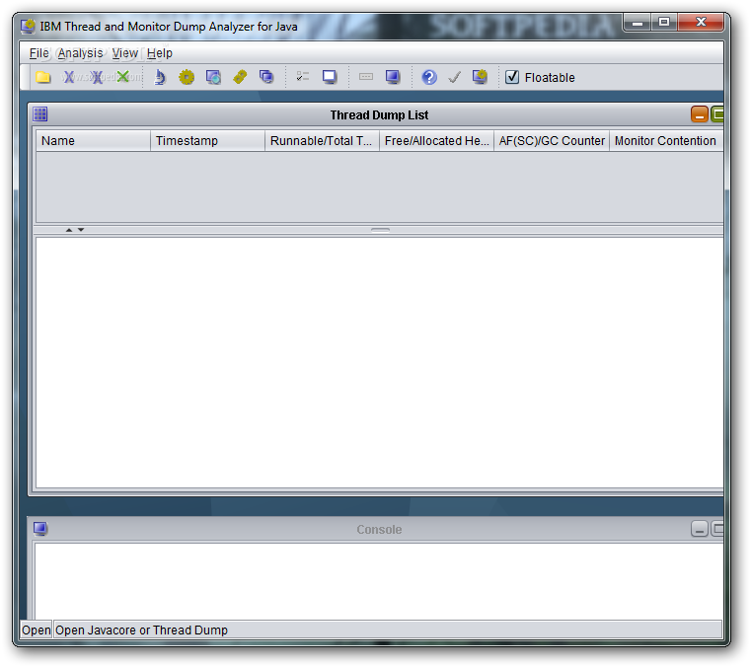
Task: Click the gray checkmark toolbar icon
Action: [x=455, y=77]
